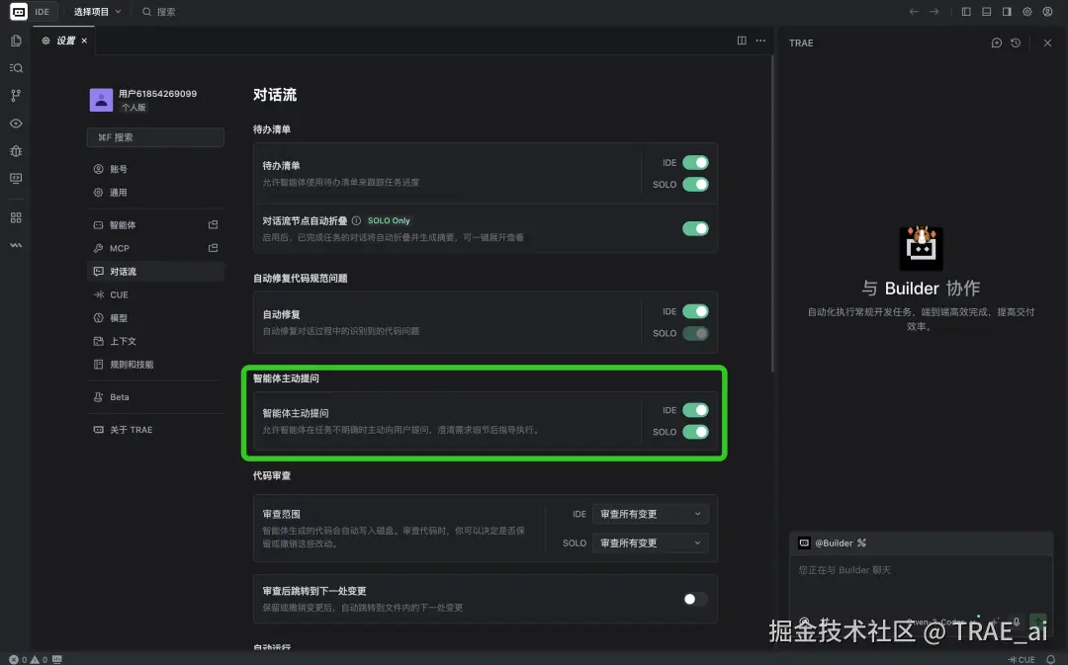
Task: Open 选择项目 project dropdown
Action: [x=97, y=12]
